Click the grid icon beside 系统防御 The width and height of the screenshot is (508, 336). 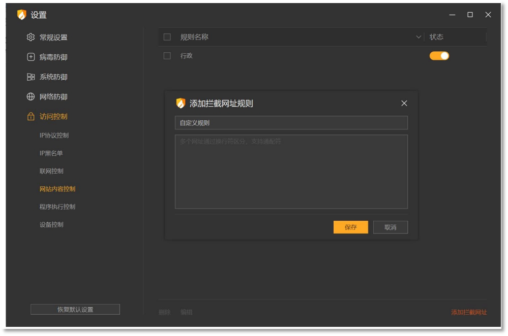[x=31, y=77]
